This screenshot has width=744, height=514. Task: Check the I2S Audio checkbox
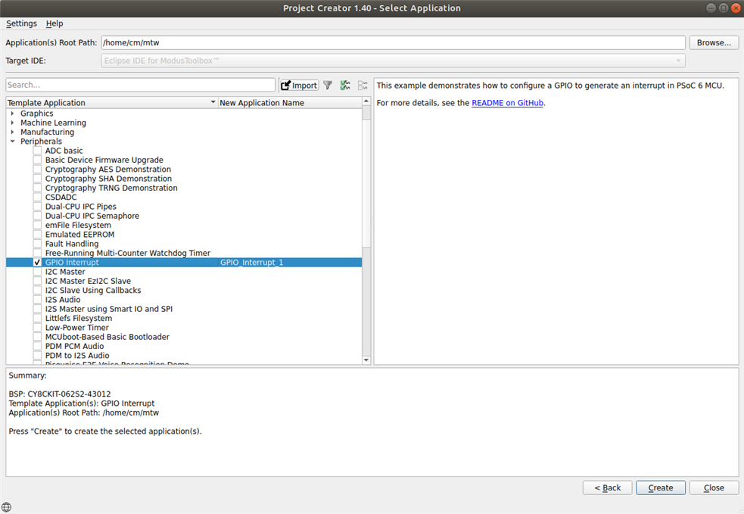[x=37, y=300]
